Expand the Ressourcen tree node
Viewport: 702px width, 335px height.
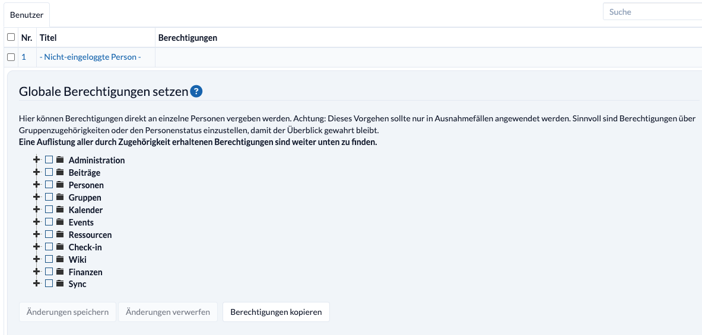(37, 234)
